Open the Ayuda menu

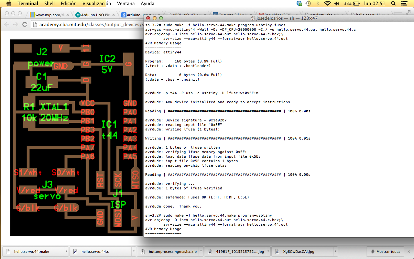coord(147,4)
